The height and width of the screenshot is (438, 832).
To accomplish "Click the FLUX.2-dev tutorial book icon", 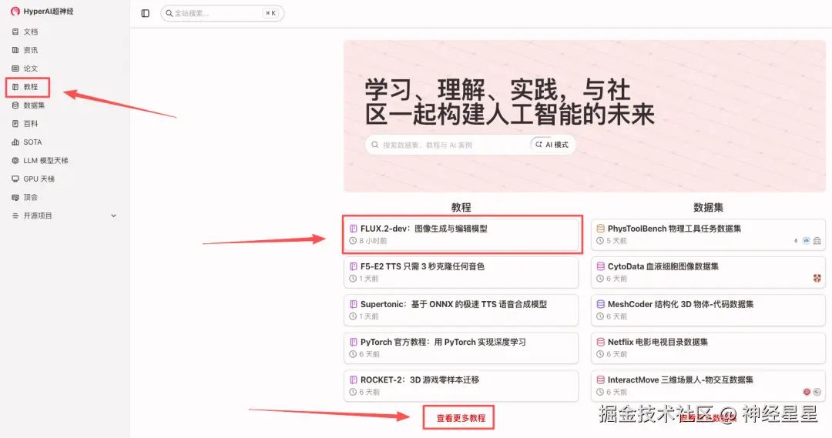I will pyautogui.click(x=354, y=229).
